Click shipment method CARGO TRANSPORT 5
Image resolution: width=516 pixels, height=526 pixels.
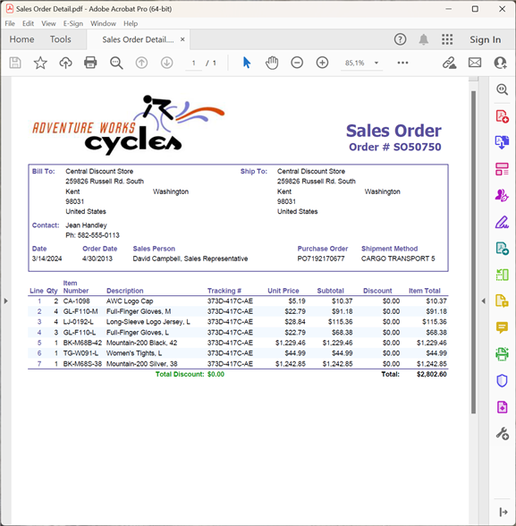(x=398, y=259)
